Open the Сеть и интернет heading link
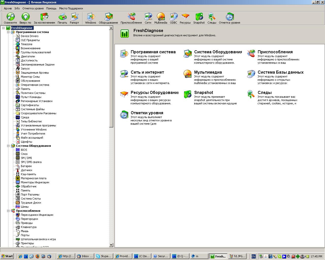 click(147, 72)
